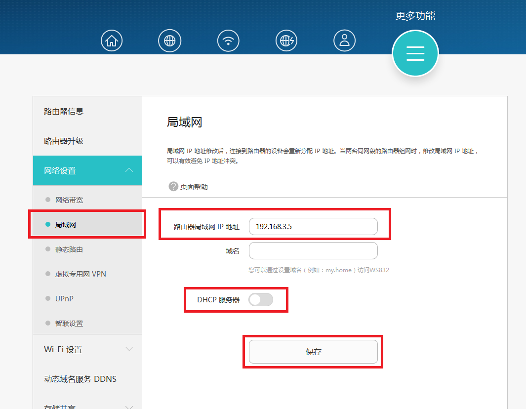Select 路由器升级 in the sidebar
The height and width of the screenshot is (409, 526).
pos(64,141)
